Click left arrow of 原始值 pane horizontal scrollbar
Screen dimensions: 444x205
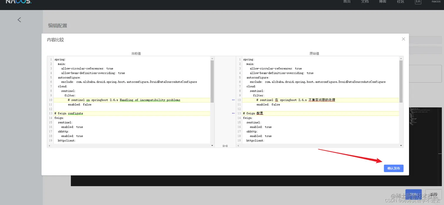tap(238, 146)
